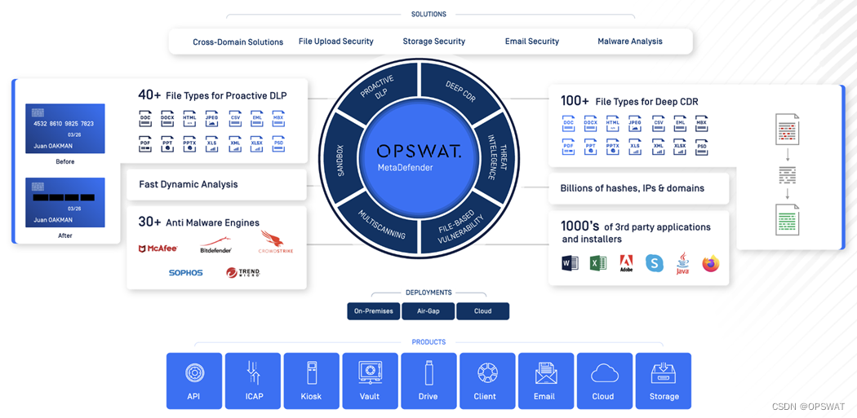The height and width of the screenshot is (418, 857).
Task: Click the Microsoft Excel application icon
Action: 598,263
